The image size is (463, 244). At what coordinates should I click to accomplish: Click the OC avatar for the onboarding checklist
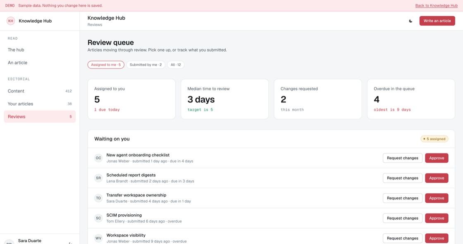(x=98, y=158)
